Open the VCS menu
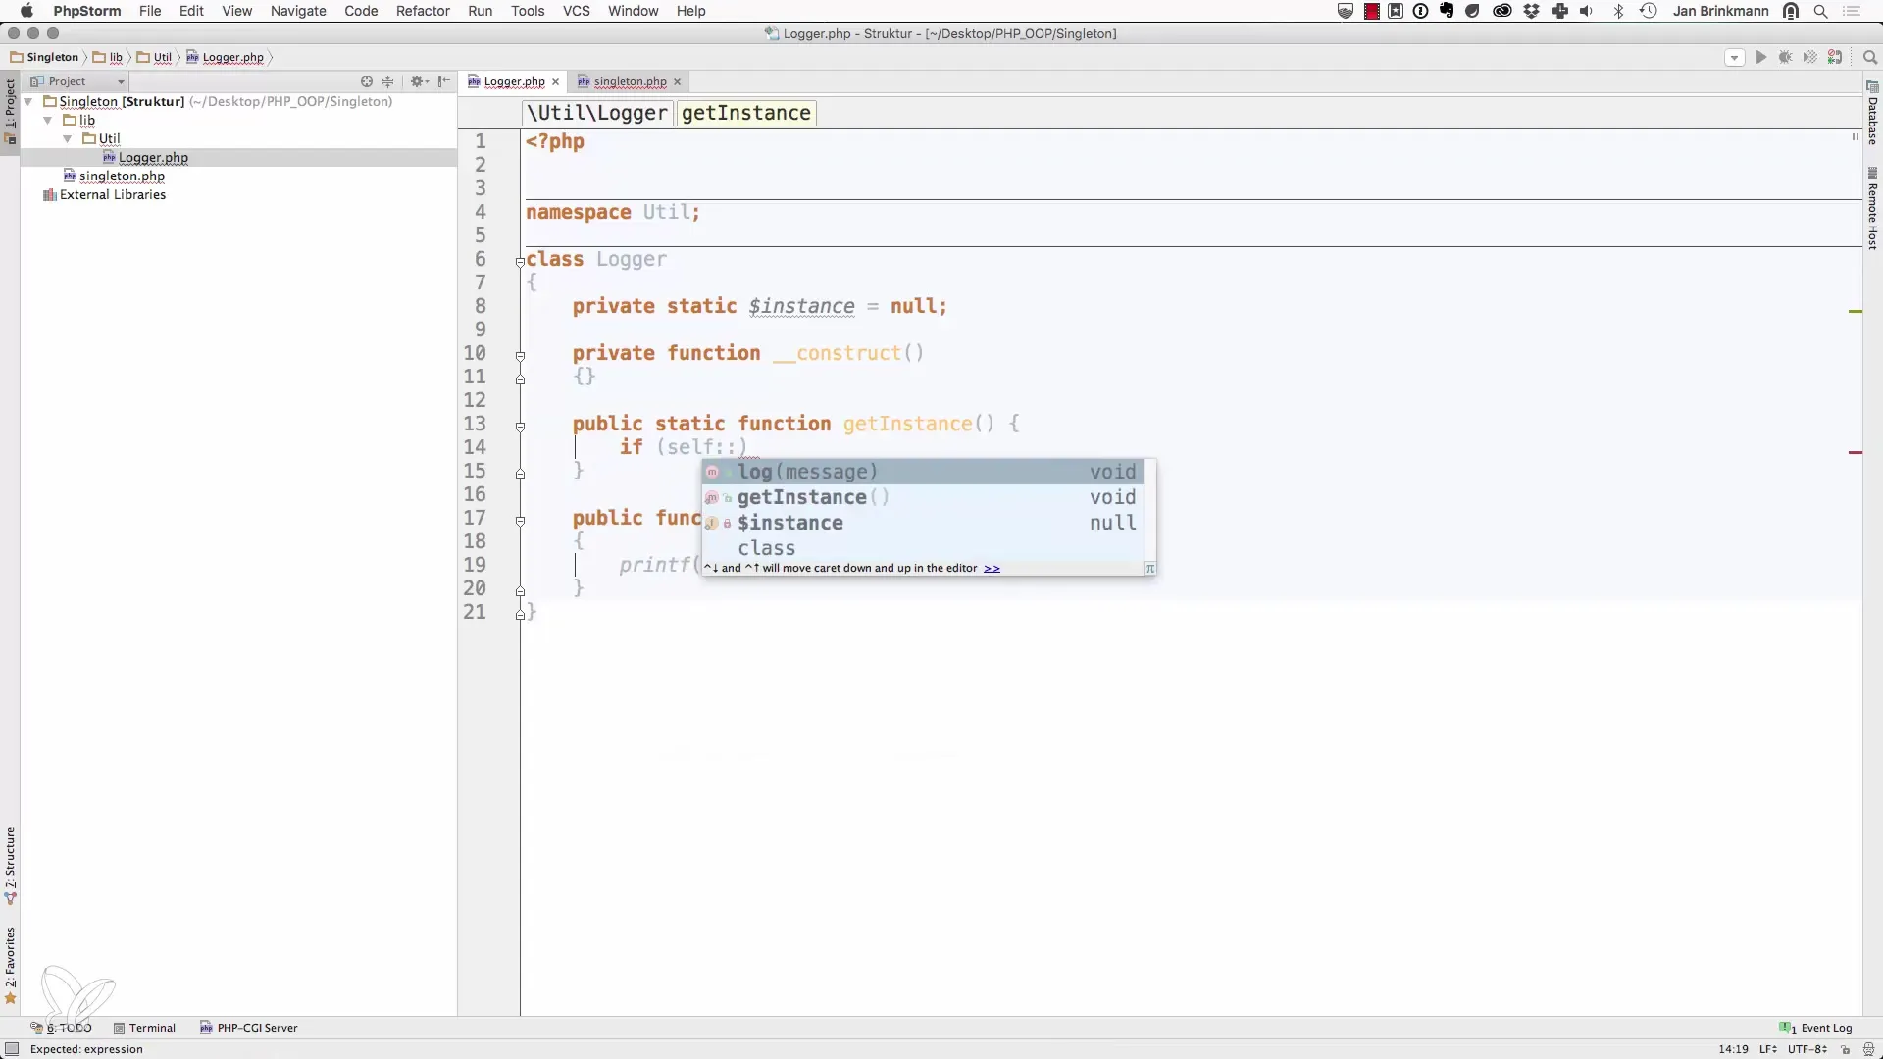This screenshot has height=1059, width=1883. pyautogui.click(x=576, y=11)
